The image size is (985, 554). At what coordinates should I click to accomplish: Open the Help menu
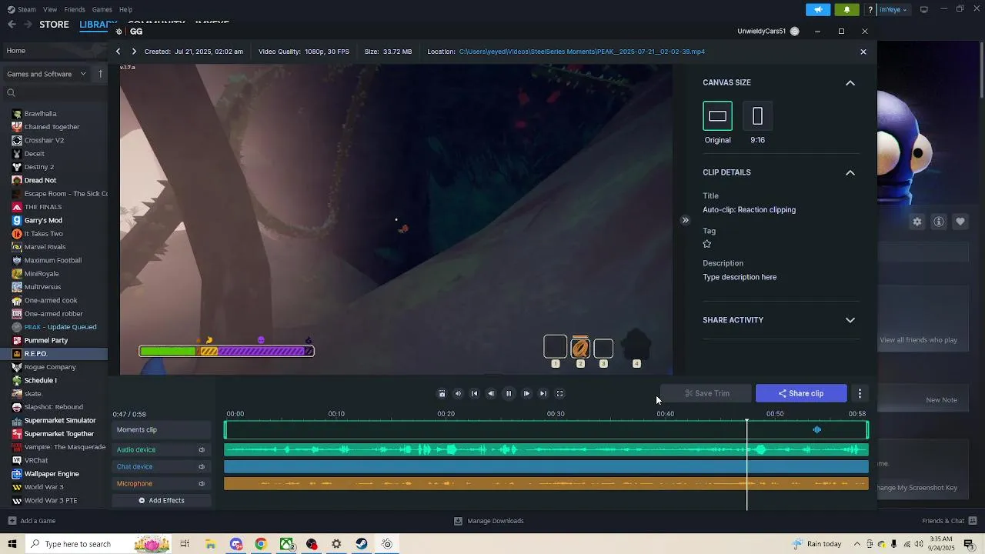click(125, 9)
